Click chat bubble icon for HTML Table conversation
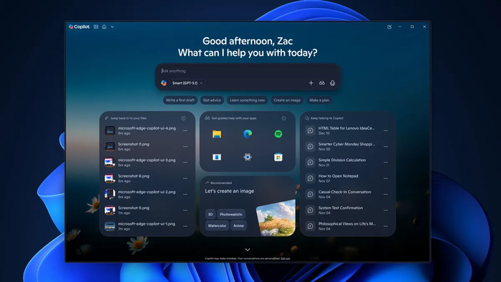The width and height of the screenshot is (501, 282). tap(310, 130)
